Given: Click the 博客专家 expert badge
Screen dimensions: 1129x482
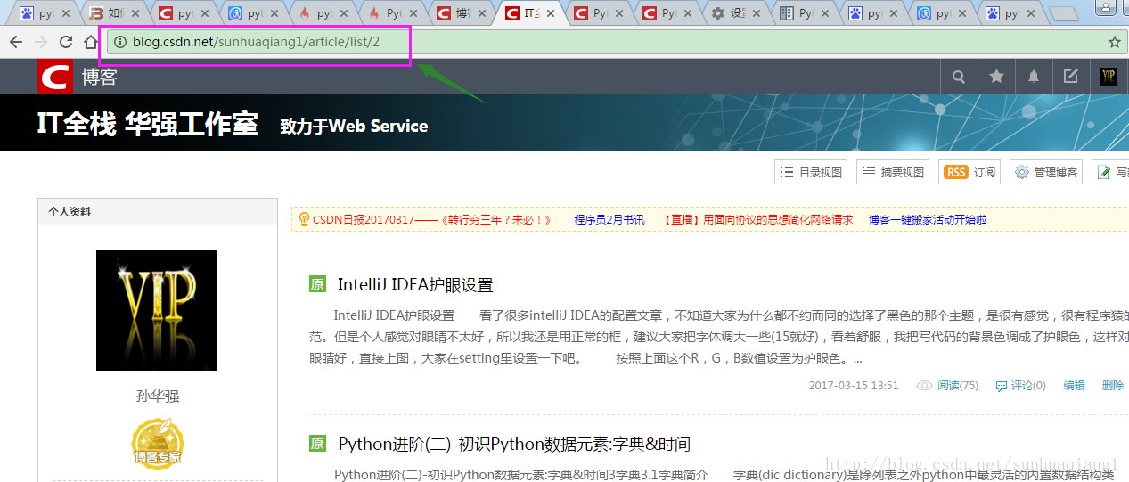Looking at the screenshot, I should [158, 443].
